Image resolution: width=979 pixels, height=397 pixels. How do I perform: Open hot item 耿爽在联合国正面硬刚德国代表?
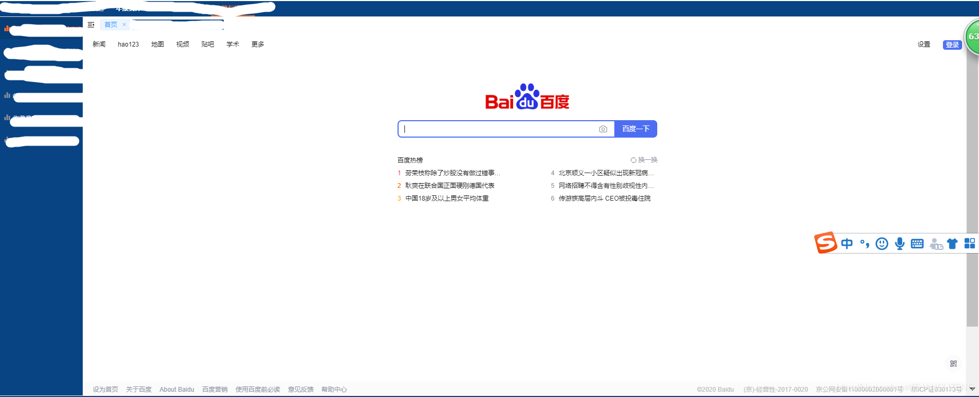tap(450, 186)
